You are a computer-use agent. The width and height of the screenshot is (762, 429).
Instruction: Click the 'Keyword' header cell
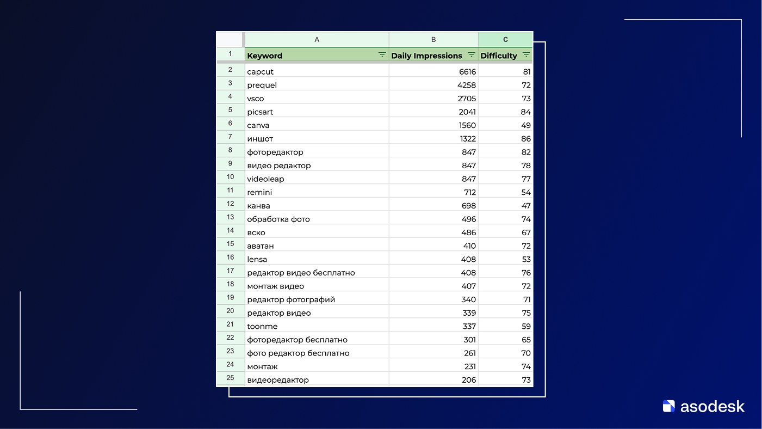pyautogui.click(x=310, y=56)
